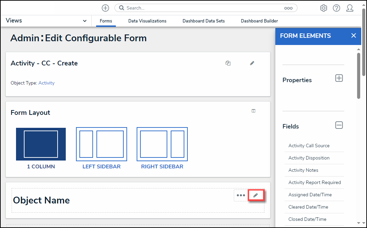Viewport: 367px width, 228px height.
Task: Open the help question mark icon
Action: click(x=336, y=8)
